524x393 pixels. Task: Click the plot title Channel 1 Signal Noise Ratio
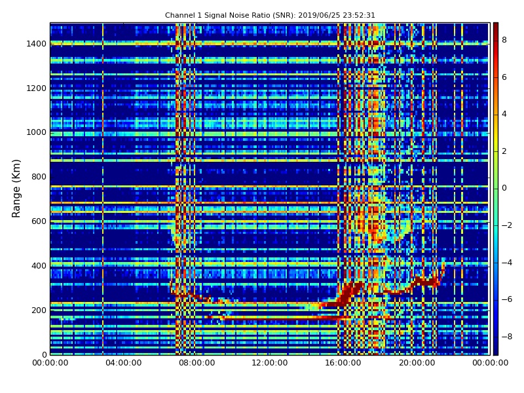[x=270, y=15]
